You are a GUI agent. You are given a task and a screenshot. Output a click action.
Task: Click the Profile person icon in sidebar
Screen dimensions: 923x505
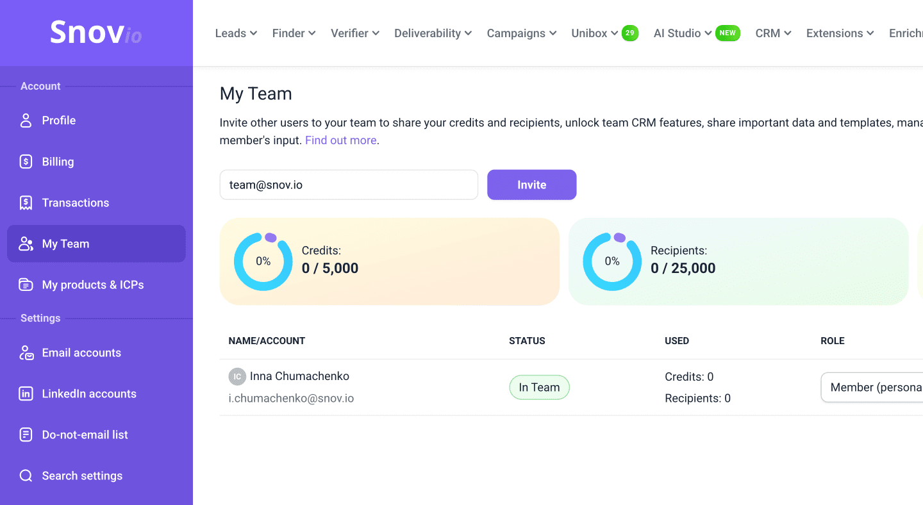coord(26,120)
